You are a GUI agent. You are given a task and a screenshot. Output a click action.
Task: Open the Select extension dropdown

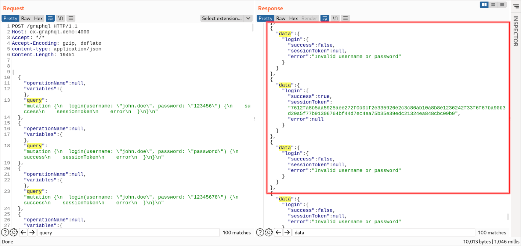tap(226, 18)
